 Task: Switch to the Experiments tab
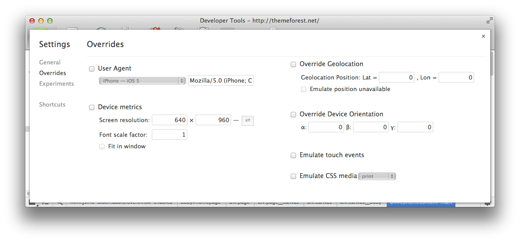coord(57,83)
